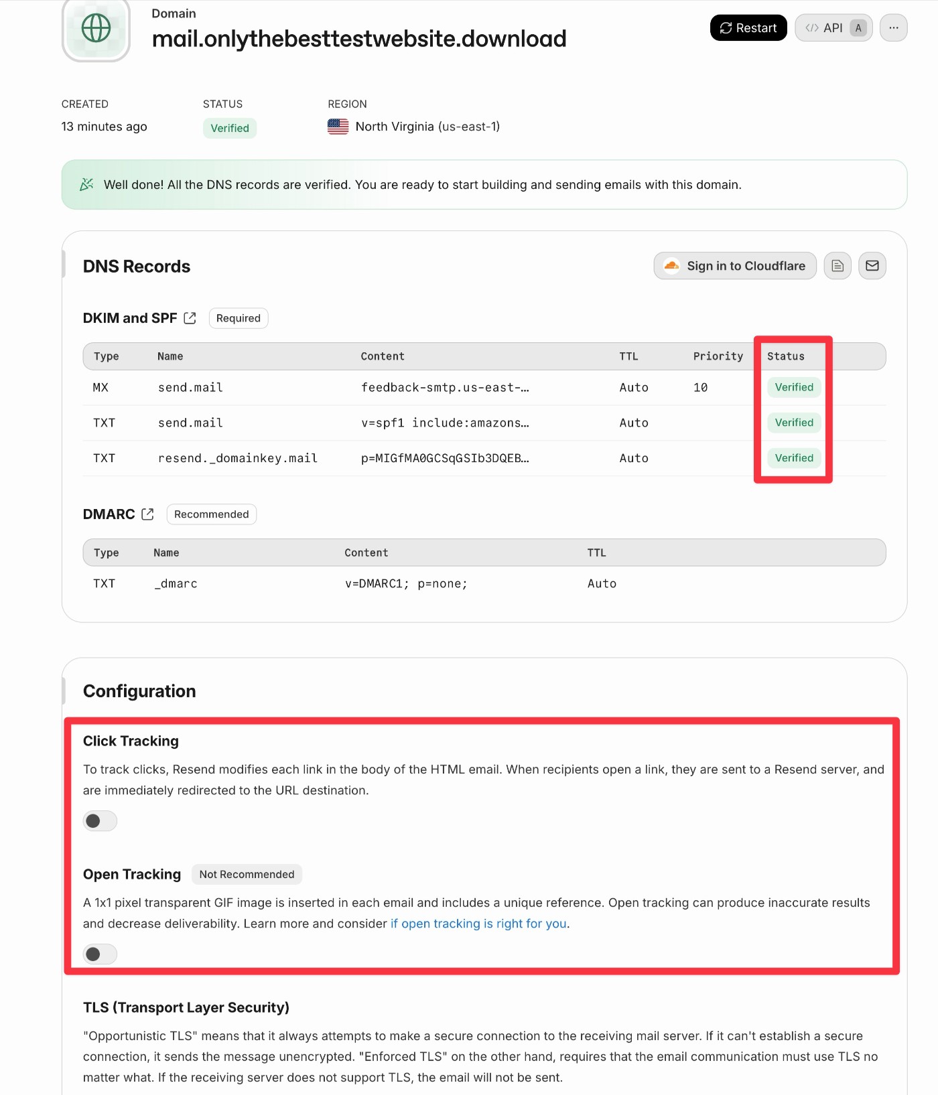Image resolution: width=938 pixels, height=1095 pixels.
Task: Click the Cloudflare logo icon
Action: coord(671,266)
